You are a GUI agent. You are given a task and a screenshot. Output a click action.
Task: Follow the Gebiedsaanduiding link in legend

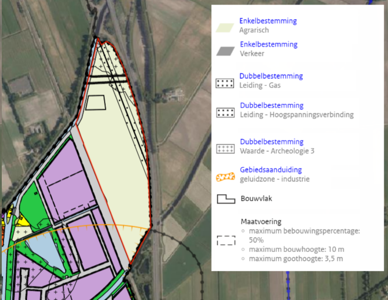272,170
